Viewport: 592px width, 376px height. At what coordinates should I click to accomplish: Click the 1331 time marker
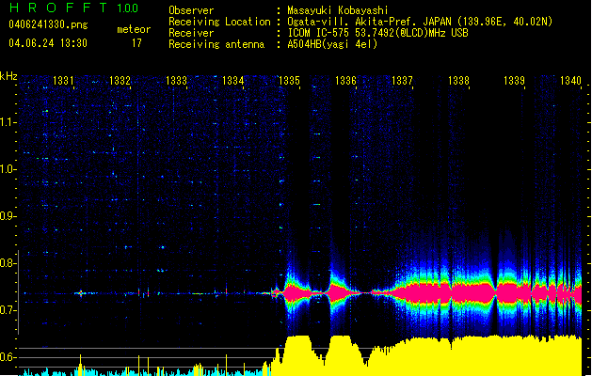click(x=63, y=81)
